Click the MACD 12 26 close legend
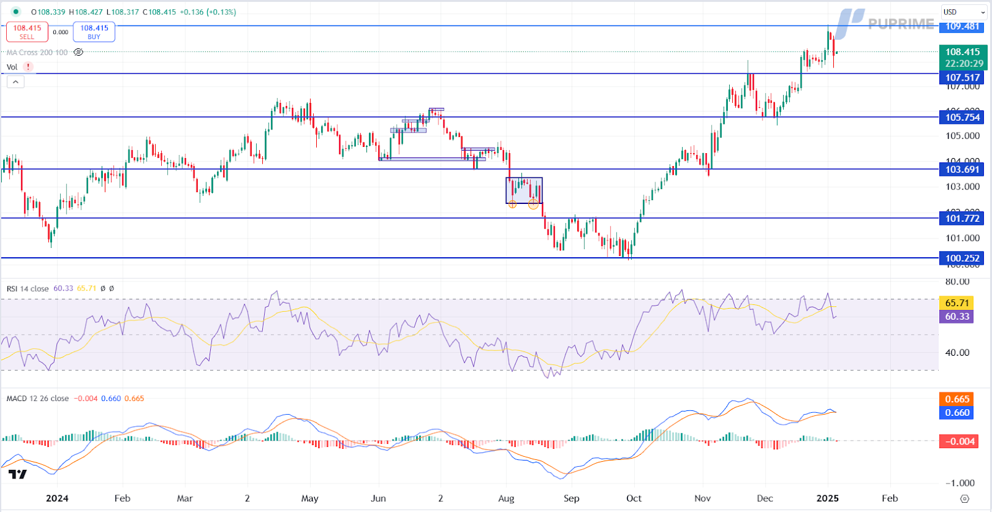This screenshot has width=992, height=512. [37, 399]
